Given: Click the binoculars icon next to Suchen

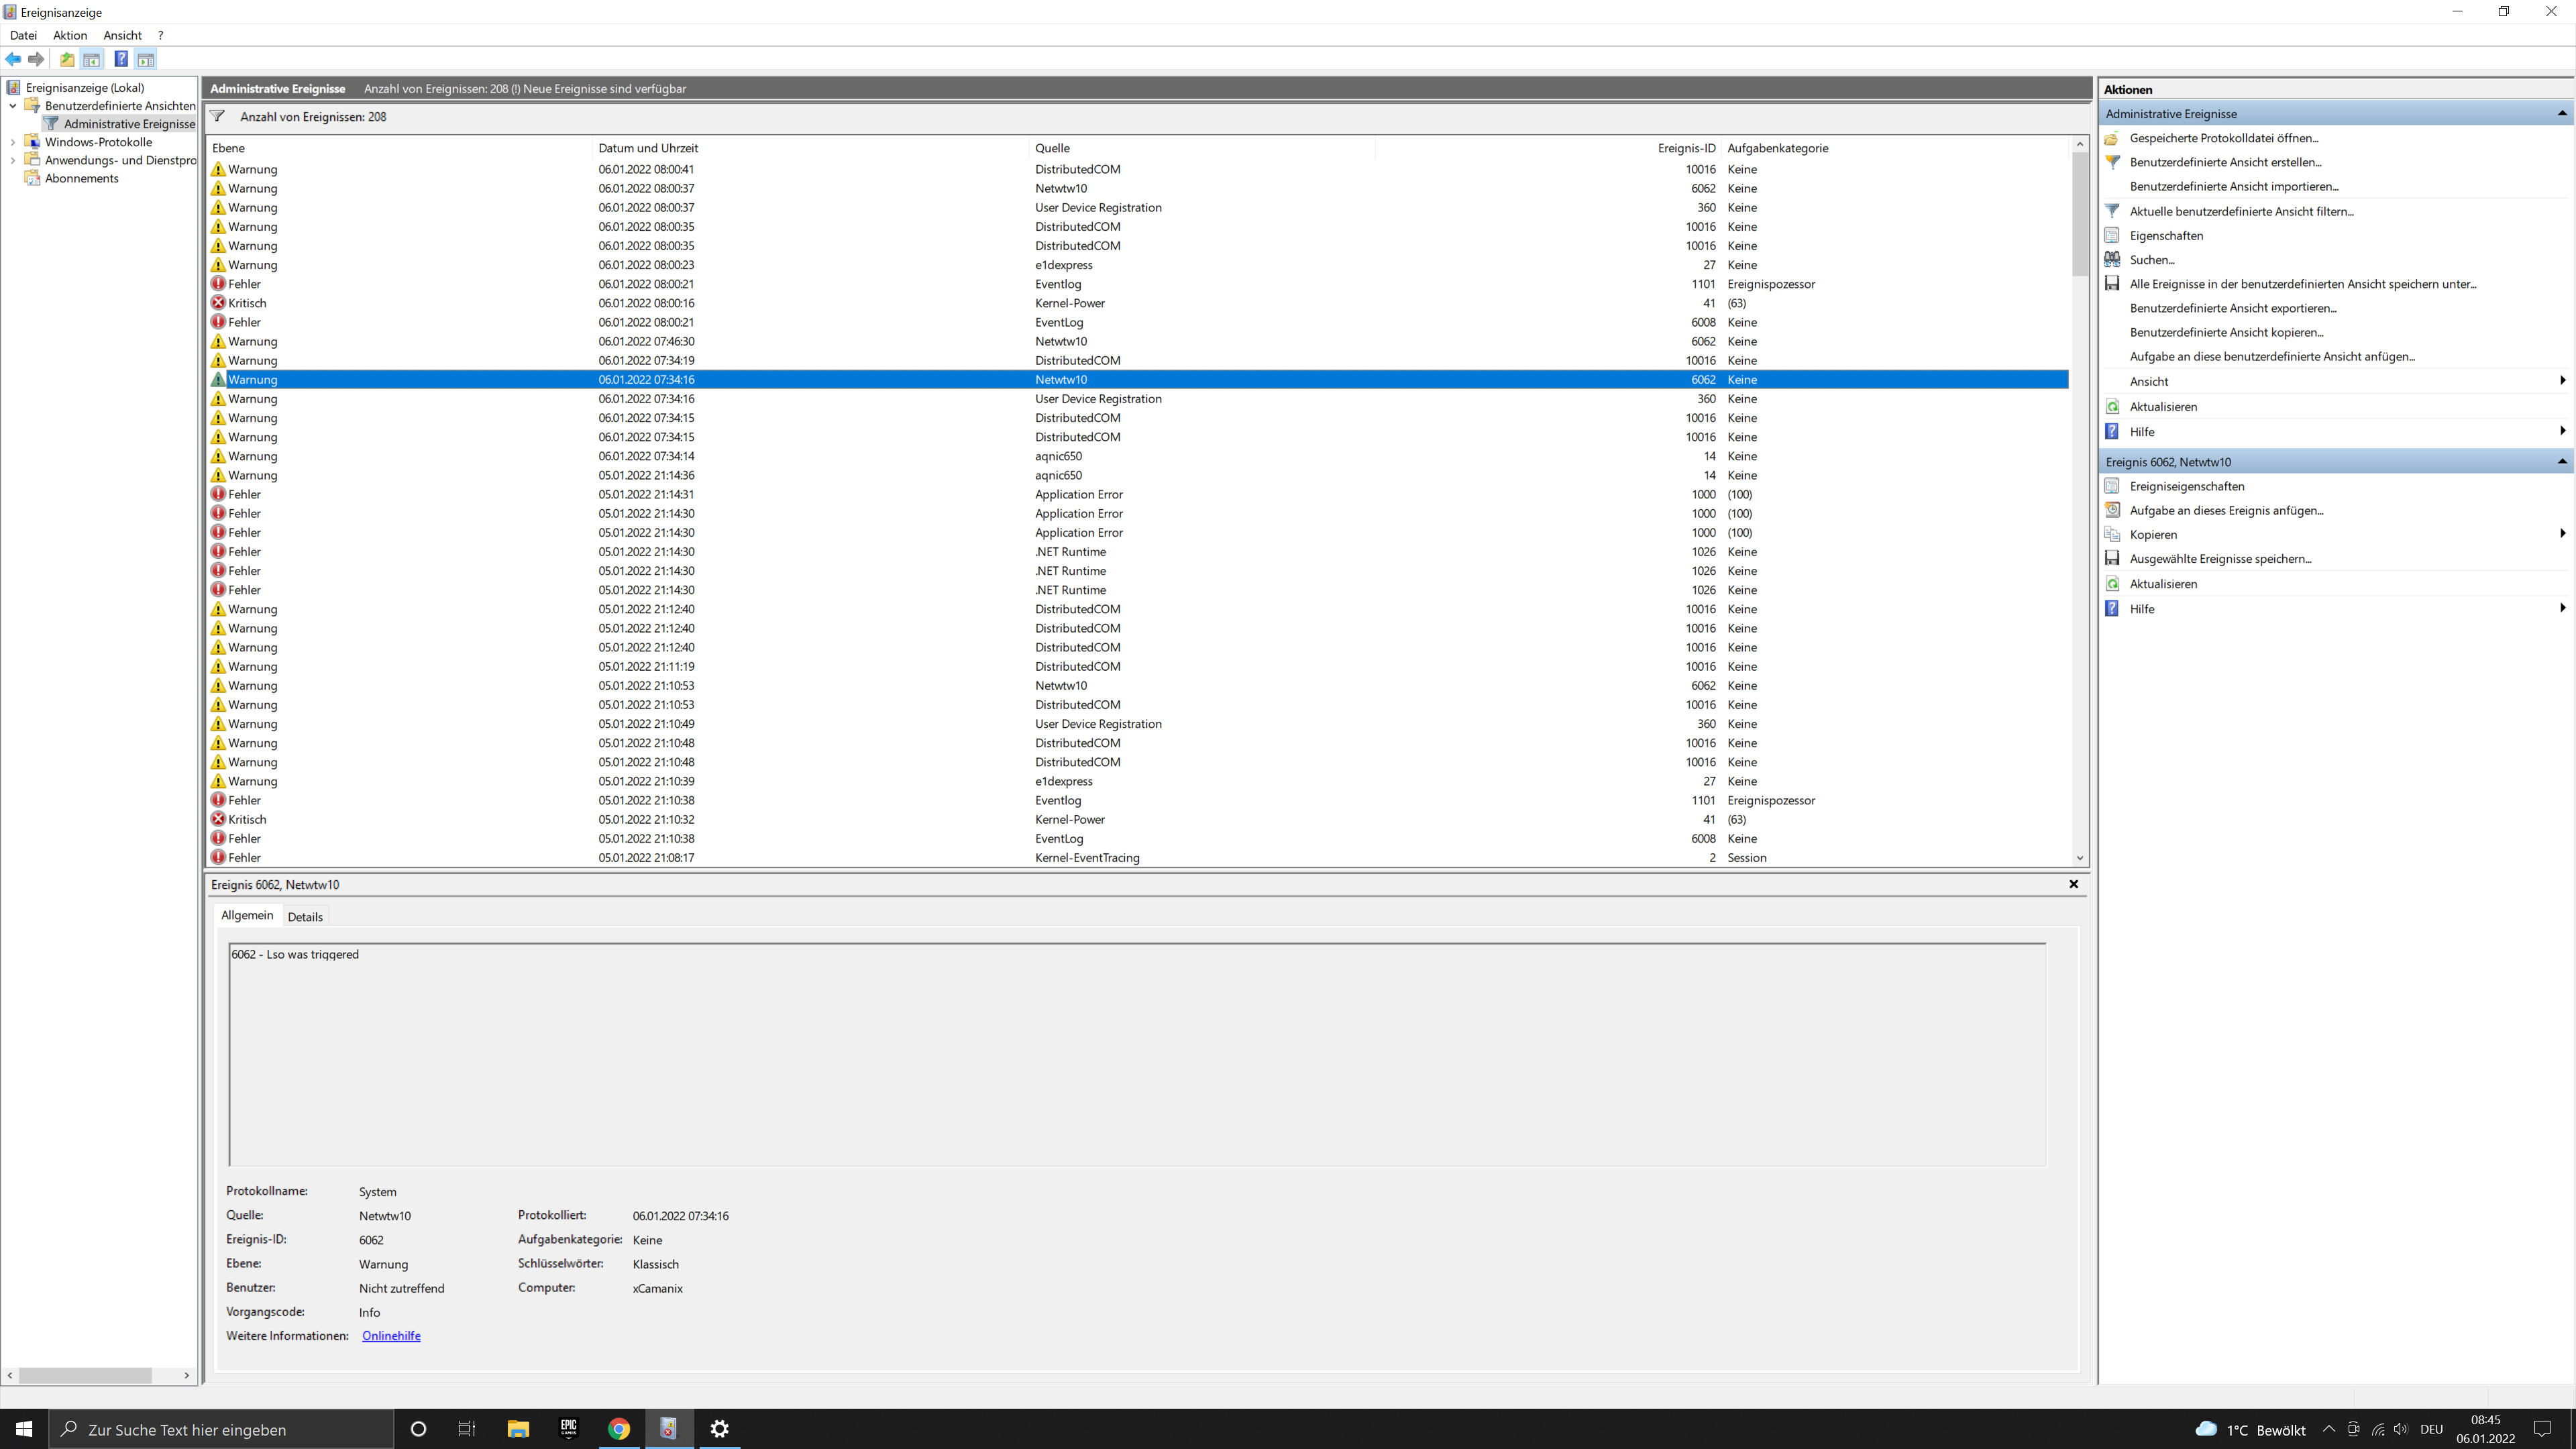Looking at the screenshot, I should (x=2112, y=259).
